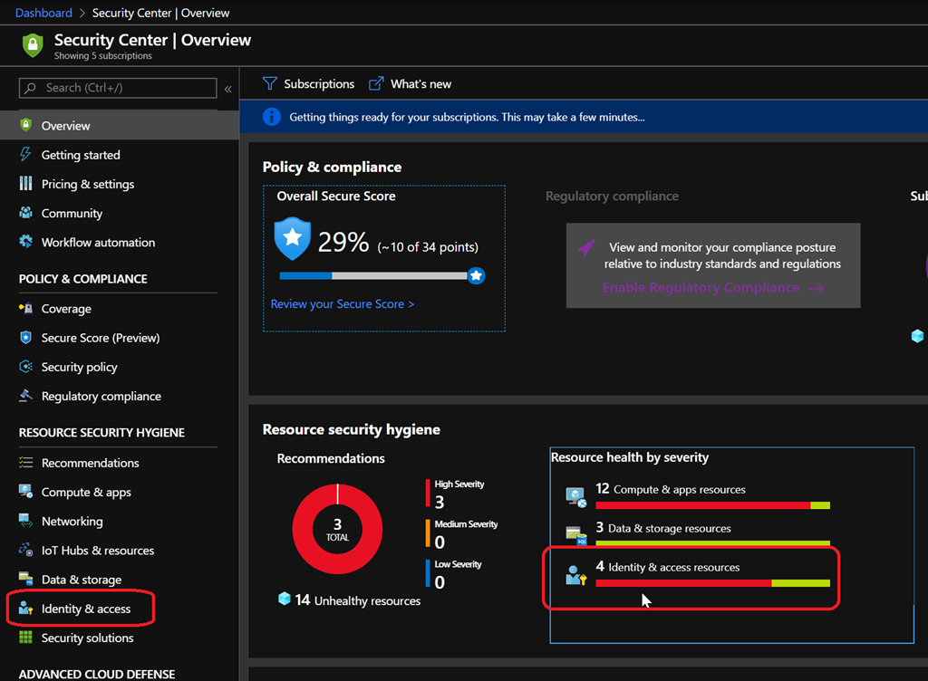The width and height of the screenshot is (928, 681).
Task: Click the Pricing & settings bars icon
Action: 25,184
